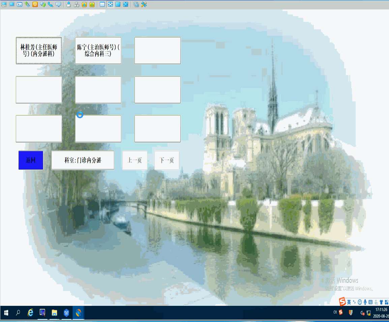Launch Internet Explorer from taskbar
Viewport: 389px width, 322px height.
(x=30, y=313)
